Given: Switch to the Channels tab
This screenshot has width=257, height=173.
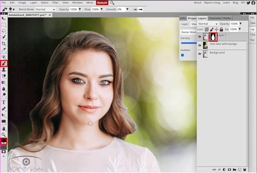Looking at the screenshot, I should click(215, 18).
